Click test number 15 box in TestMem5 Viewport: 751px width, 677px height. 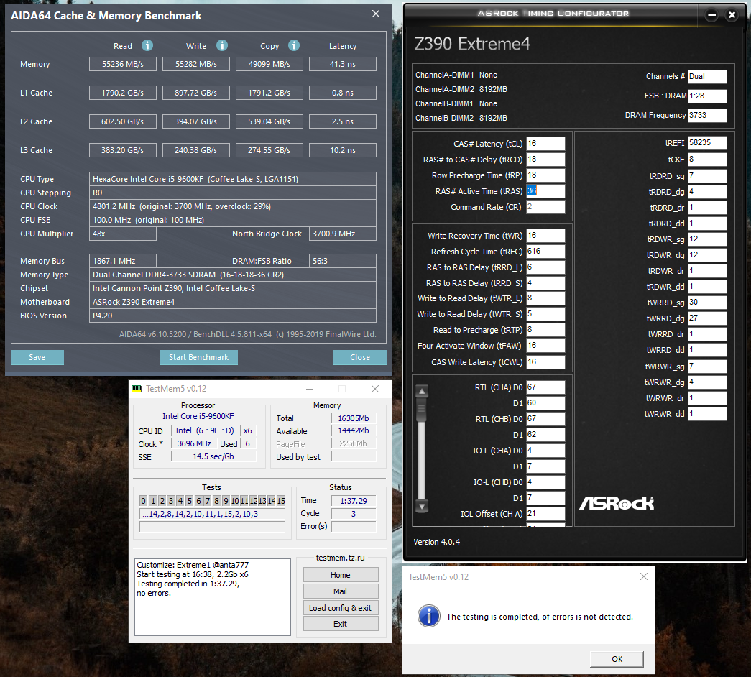pos(281,501)
